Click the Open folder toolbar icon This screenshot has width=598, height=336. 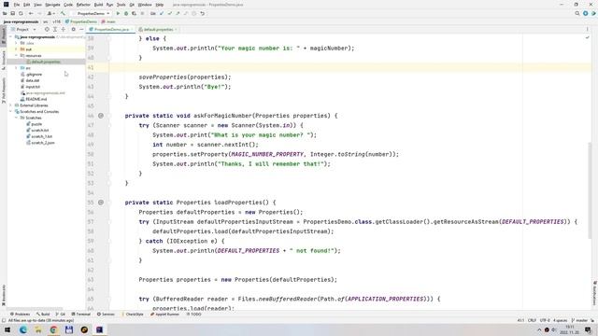tap(5, 13)
